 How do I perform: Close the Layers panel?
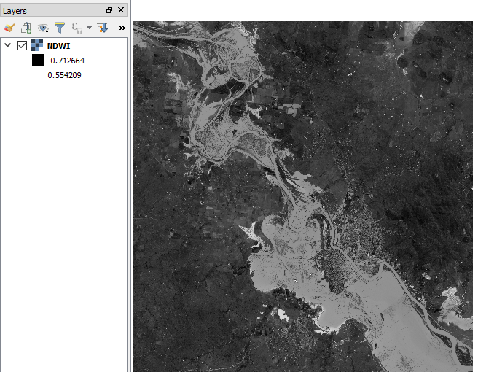[121, 10]
